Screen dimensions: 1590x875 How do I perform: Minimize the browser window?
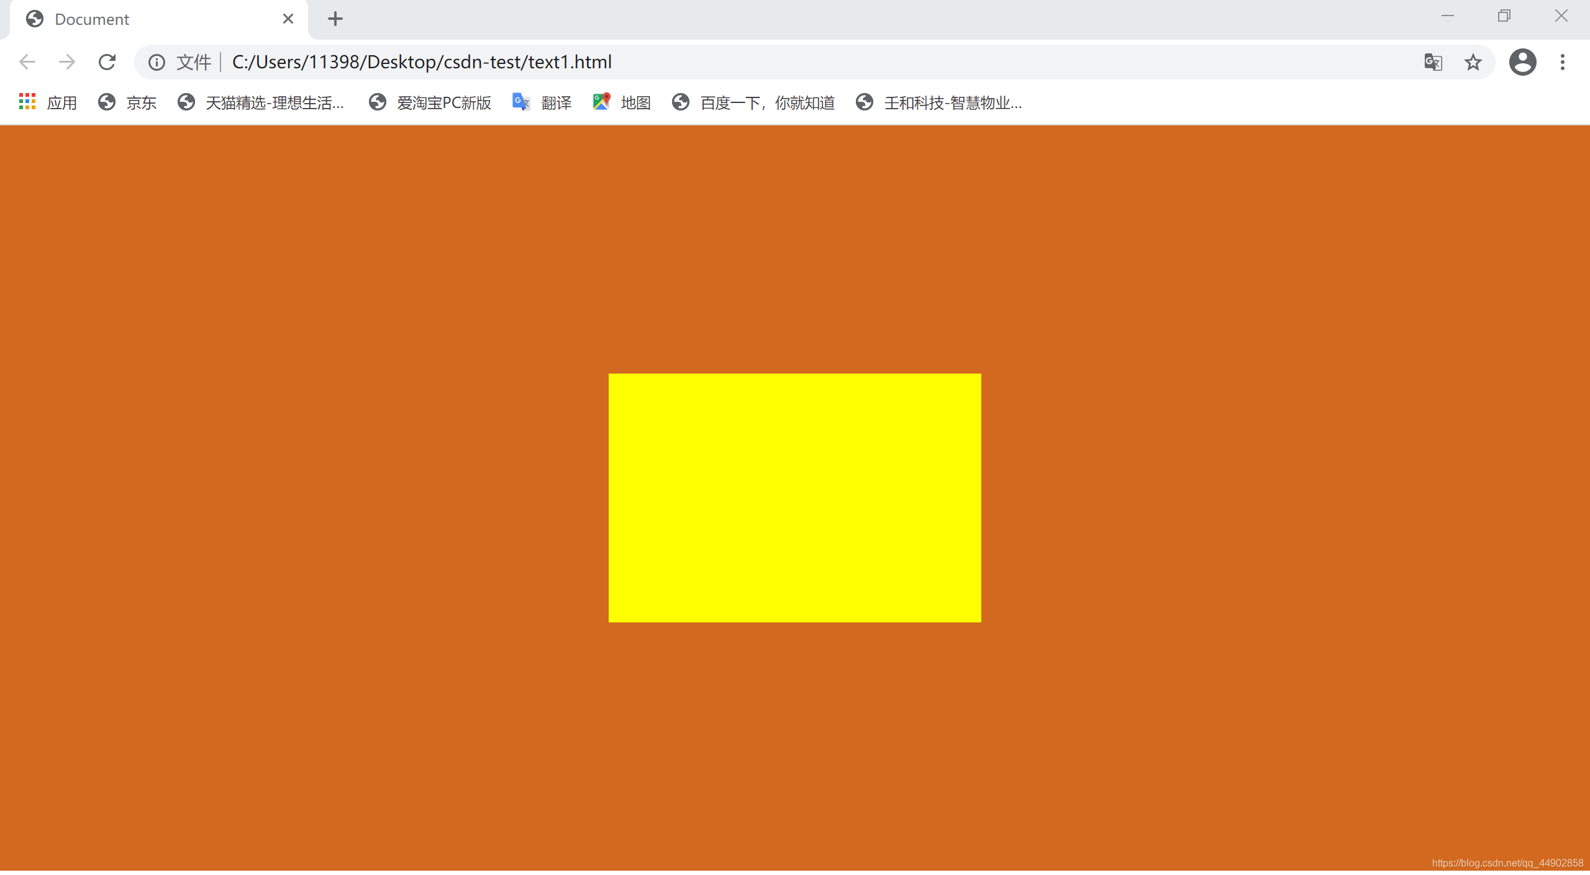click(x=1448, y=16)
